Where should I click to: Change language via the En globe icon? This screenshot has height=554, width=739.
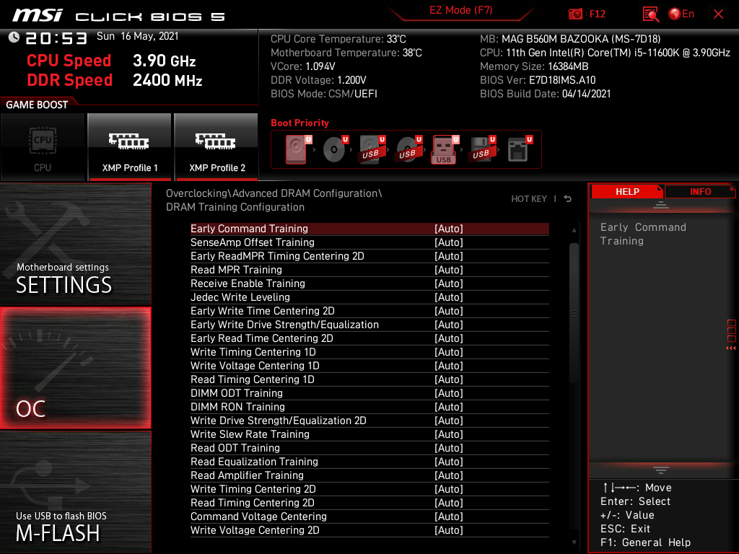681,14
